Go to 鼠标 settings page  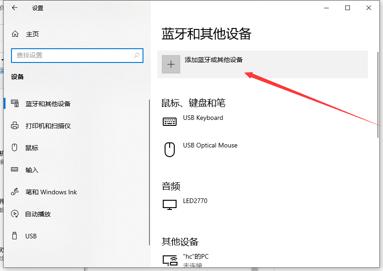click(32, 148)
